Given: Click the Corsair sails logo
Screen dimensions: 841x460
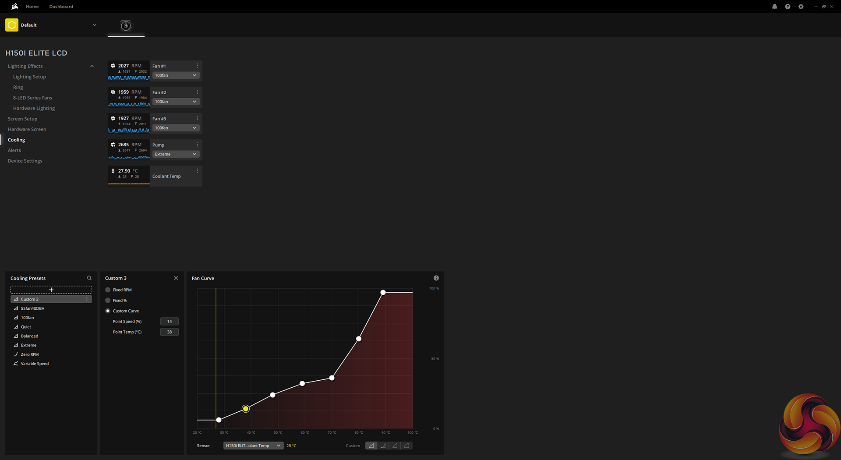Looking at the screenshot, I should (x=15, y=6).
